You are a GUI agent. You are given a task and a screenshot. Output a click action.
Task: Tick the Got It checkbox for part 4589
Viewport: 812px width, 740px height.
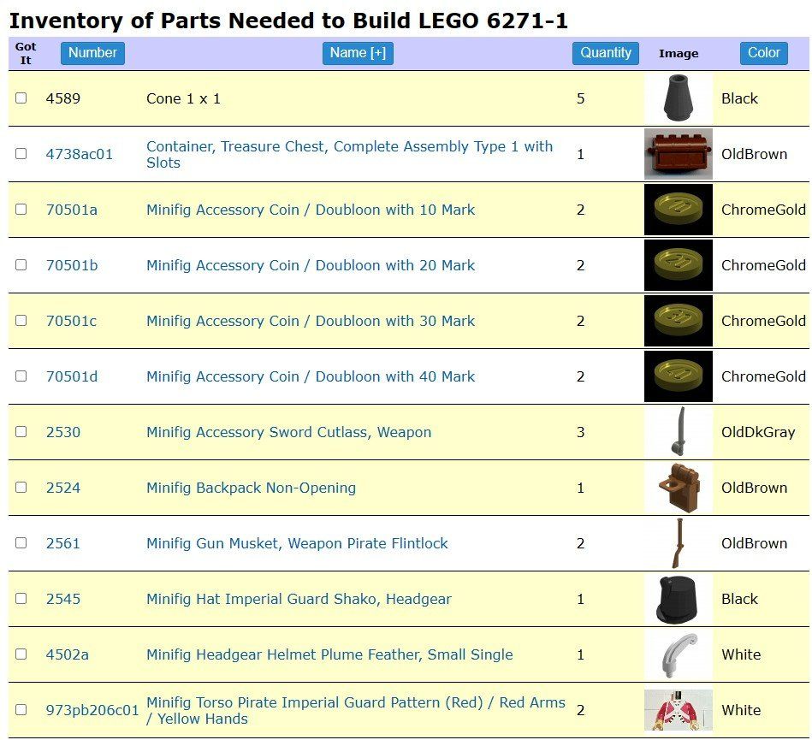(x=21, y=98)
